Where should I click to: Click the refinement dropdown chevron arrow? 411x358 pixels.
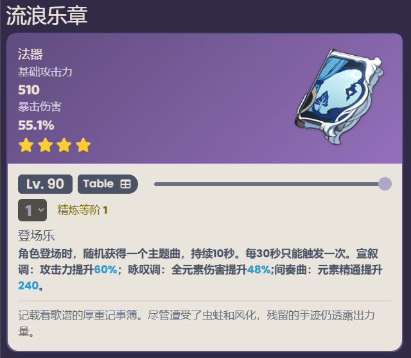[x=41, y=210]
